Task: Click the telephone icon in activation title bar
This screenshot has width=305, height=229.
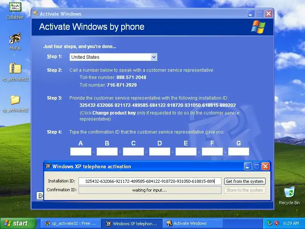Action: tap(48, 166)
